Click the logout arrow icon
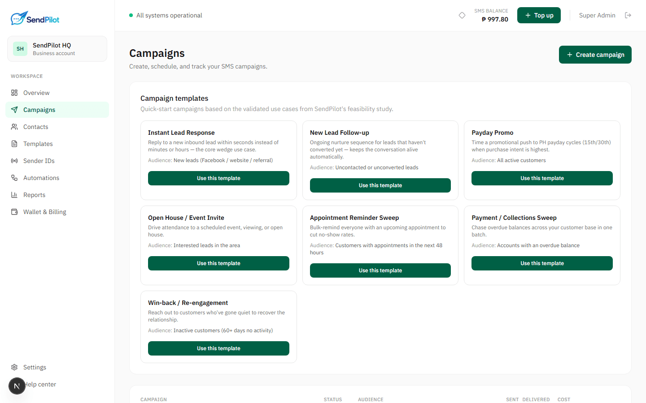Image resolution: width=646 pixels, height=403 pixels. tap(628, 15)
